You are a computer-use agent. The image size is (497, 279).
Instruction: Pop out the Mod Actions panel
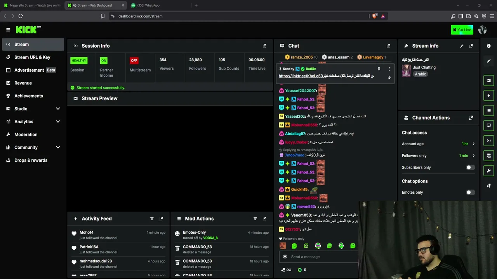(264, 219)
